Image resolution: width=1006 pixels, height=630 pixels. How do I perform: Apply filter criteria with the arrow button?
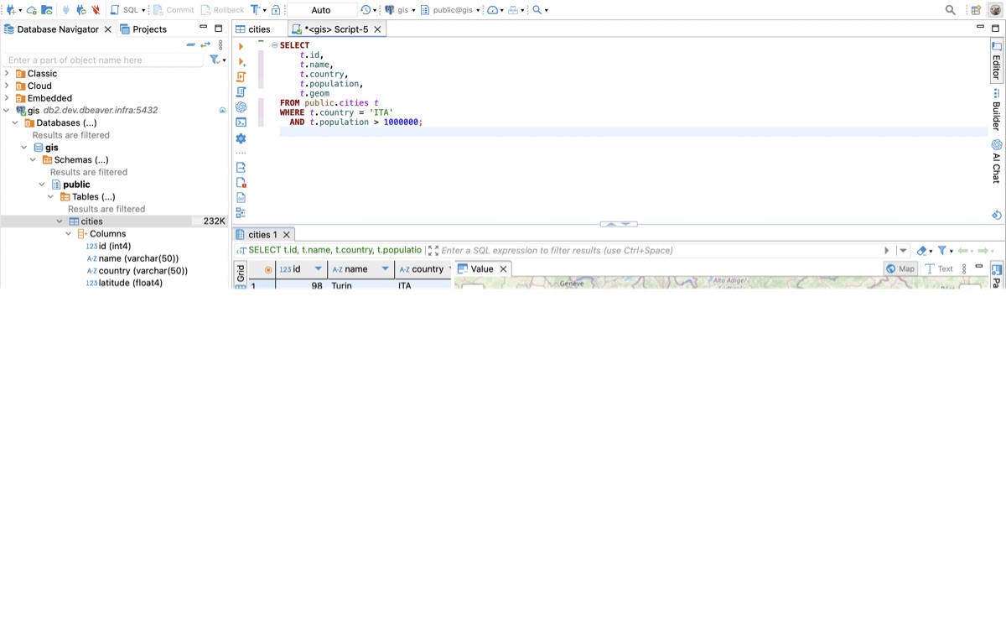(x=887, y=250)
